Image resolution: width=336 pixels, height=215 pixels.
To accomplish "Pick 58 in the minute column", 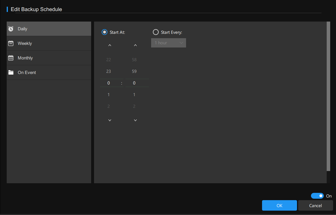I will 134,60.
